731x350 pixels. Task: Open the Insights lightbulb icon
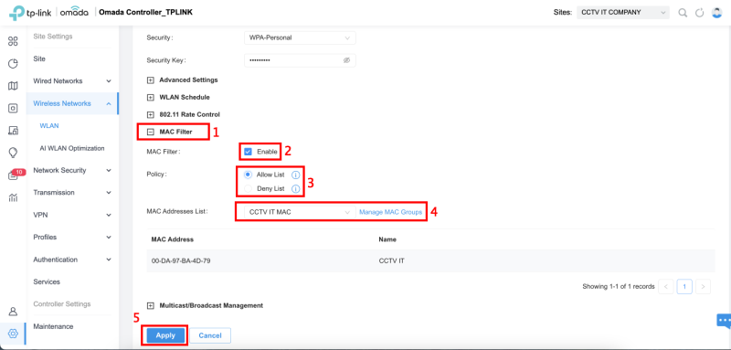(13, 153)
